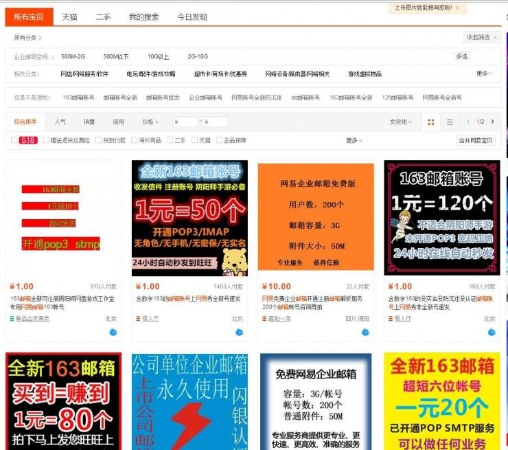Open 1元=50个 product image
Viewport: 508px width, 450px height.
coord(189,218)
